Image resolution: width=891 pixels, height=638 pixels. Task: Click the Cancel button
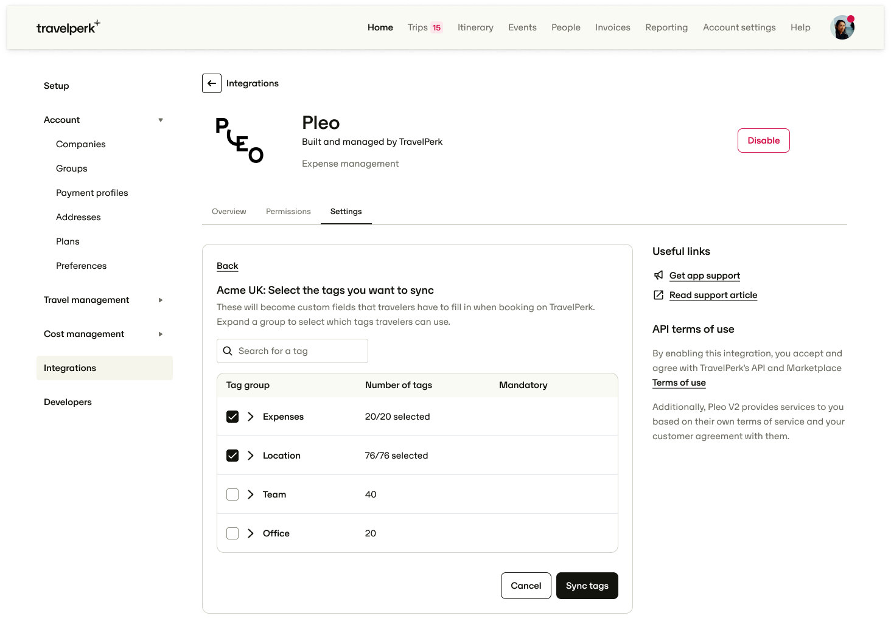pyautogui.click(x=526, y=586)
